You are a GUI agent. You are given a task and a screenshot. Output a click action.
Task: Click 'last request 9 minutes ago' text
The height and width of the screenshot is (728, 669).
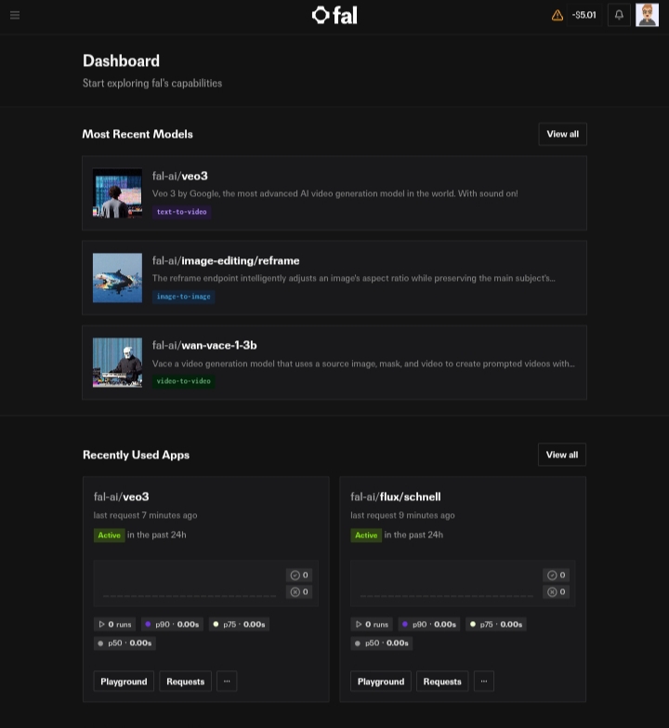(x=402, y=515)
